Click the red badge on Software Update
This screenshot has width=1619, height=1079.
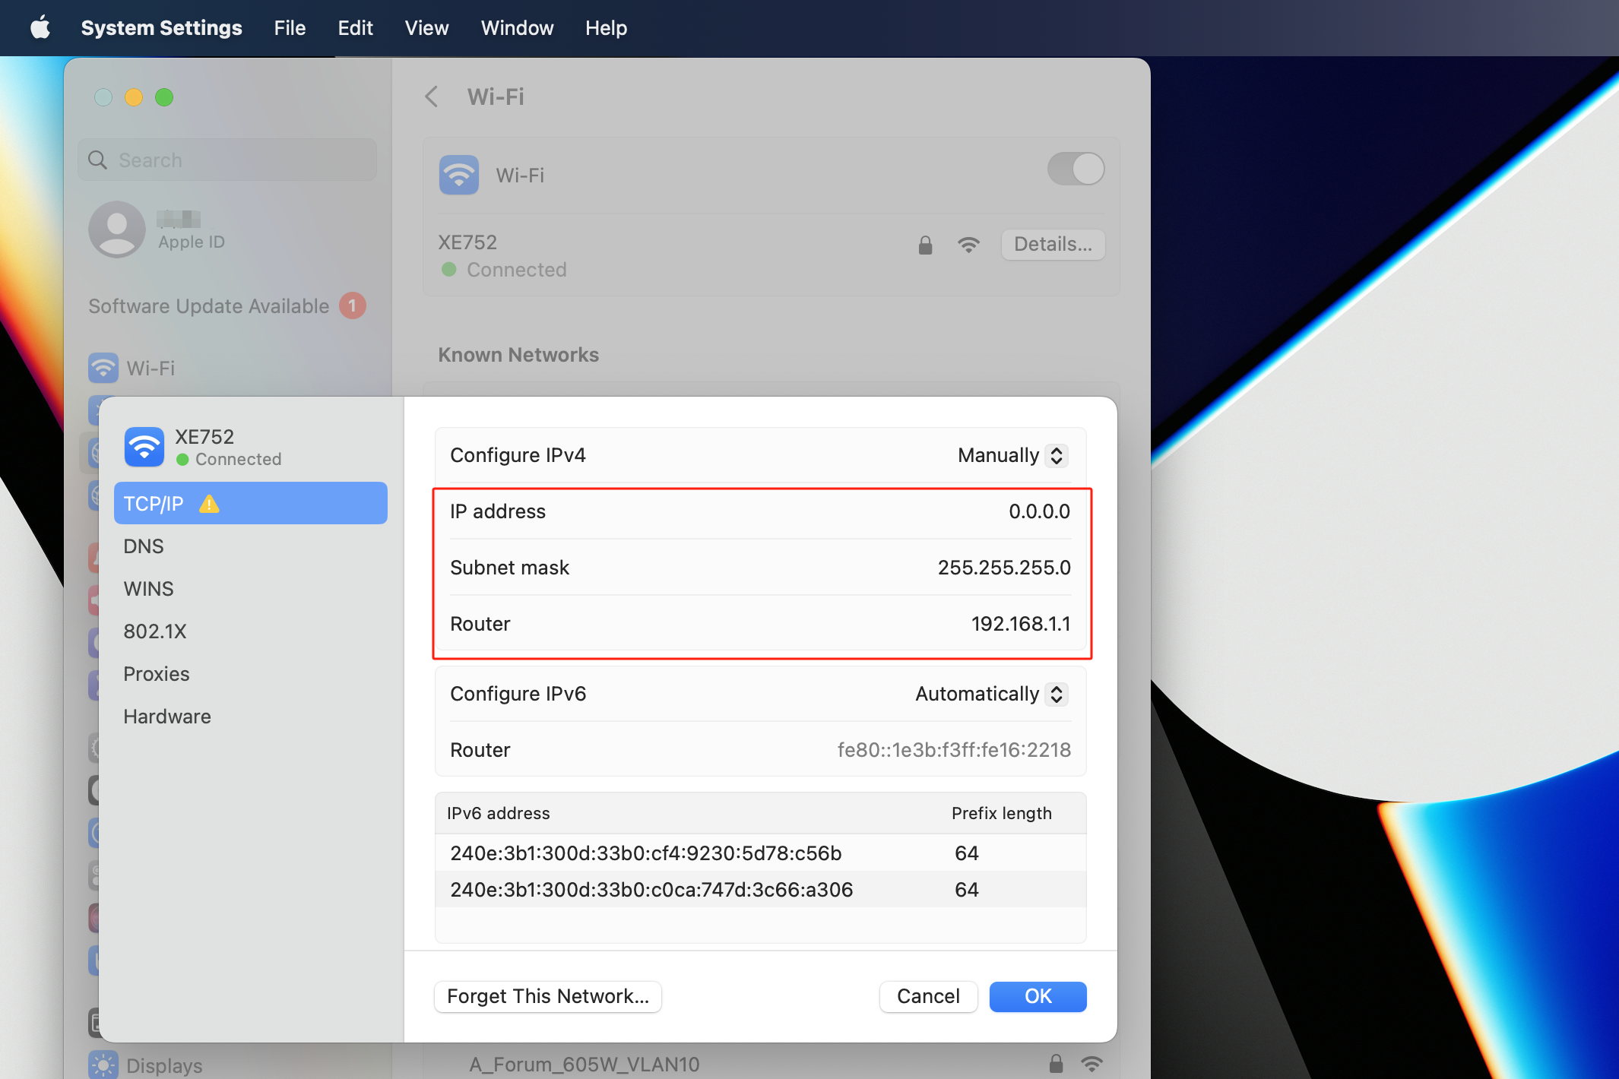click(x=352, y=305)
